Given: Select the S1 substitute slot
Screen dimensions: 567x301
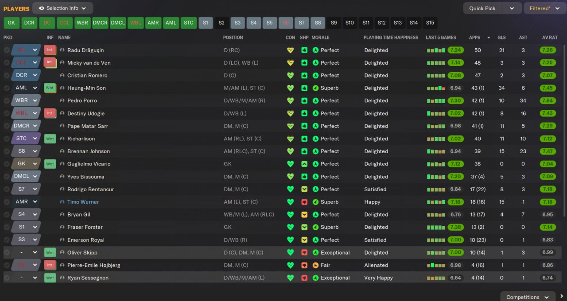Looking at the screenshot, I should click(x=206, y=23).
